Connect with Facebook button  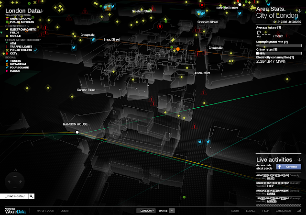[289, 167]
